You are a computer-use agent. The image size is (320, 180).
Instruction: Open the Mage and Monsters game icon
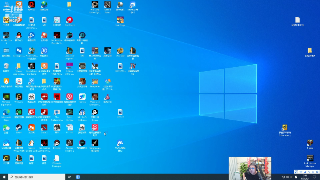coord(95,100)
